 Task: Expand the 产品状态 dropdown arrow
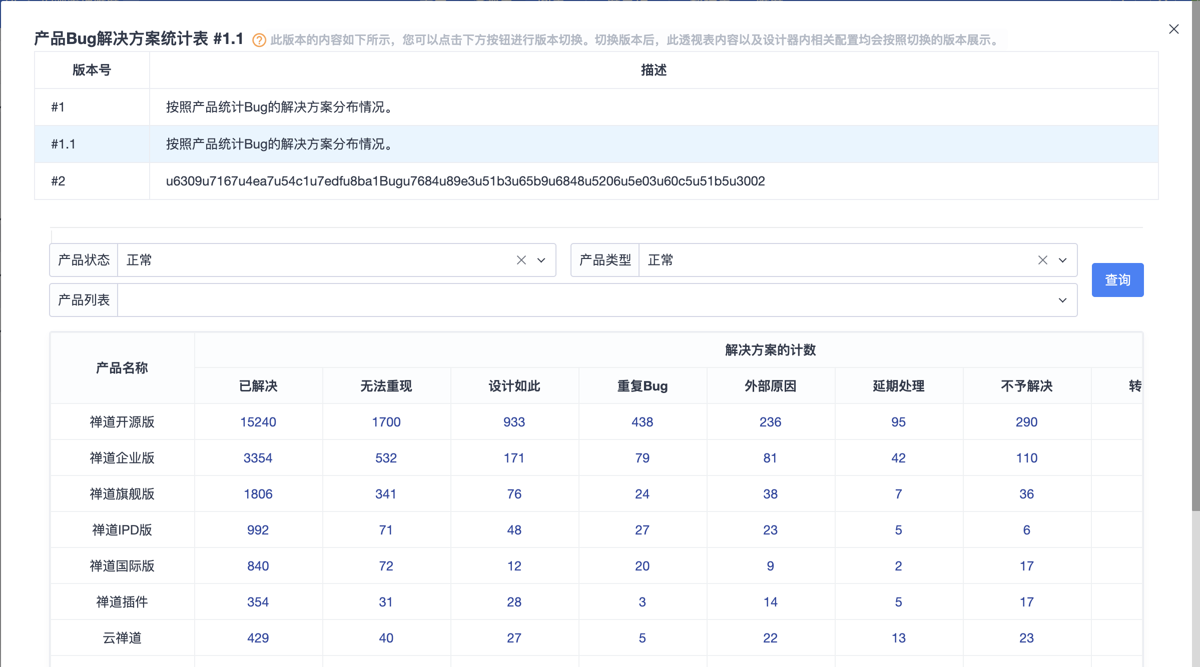[x=541, y=260]
